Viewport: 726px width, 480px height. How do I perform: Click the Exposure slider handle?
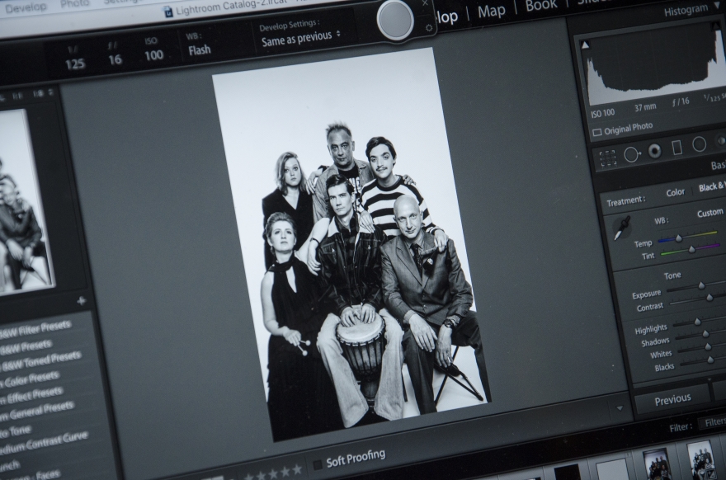click(x=700, y=285)
